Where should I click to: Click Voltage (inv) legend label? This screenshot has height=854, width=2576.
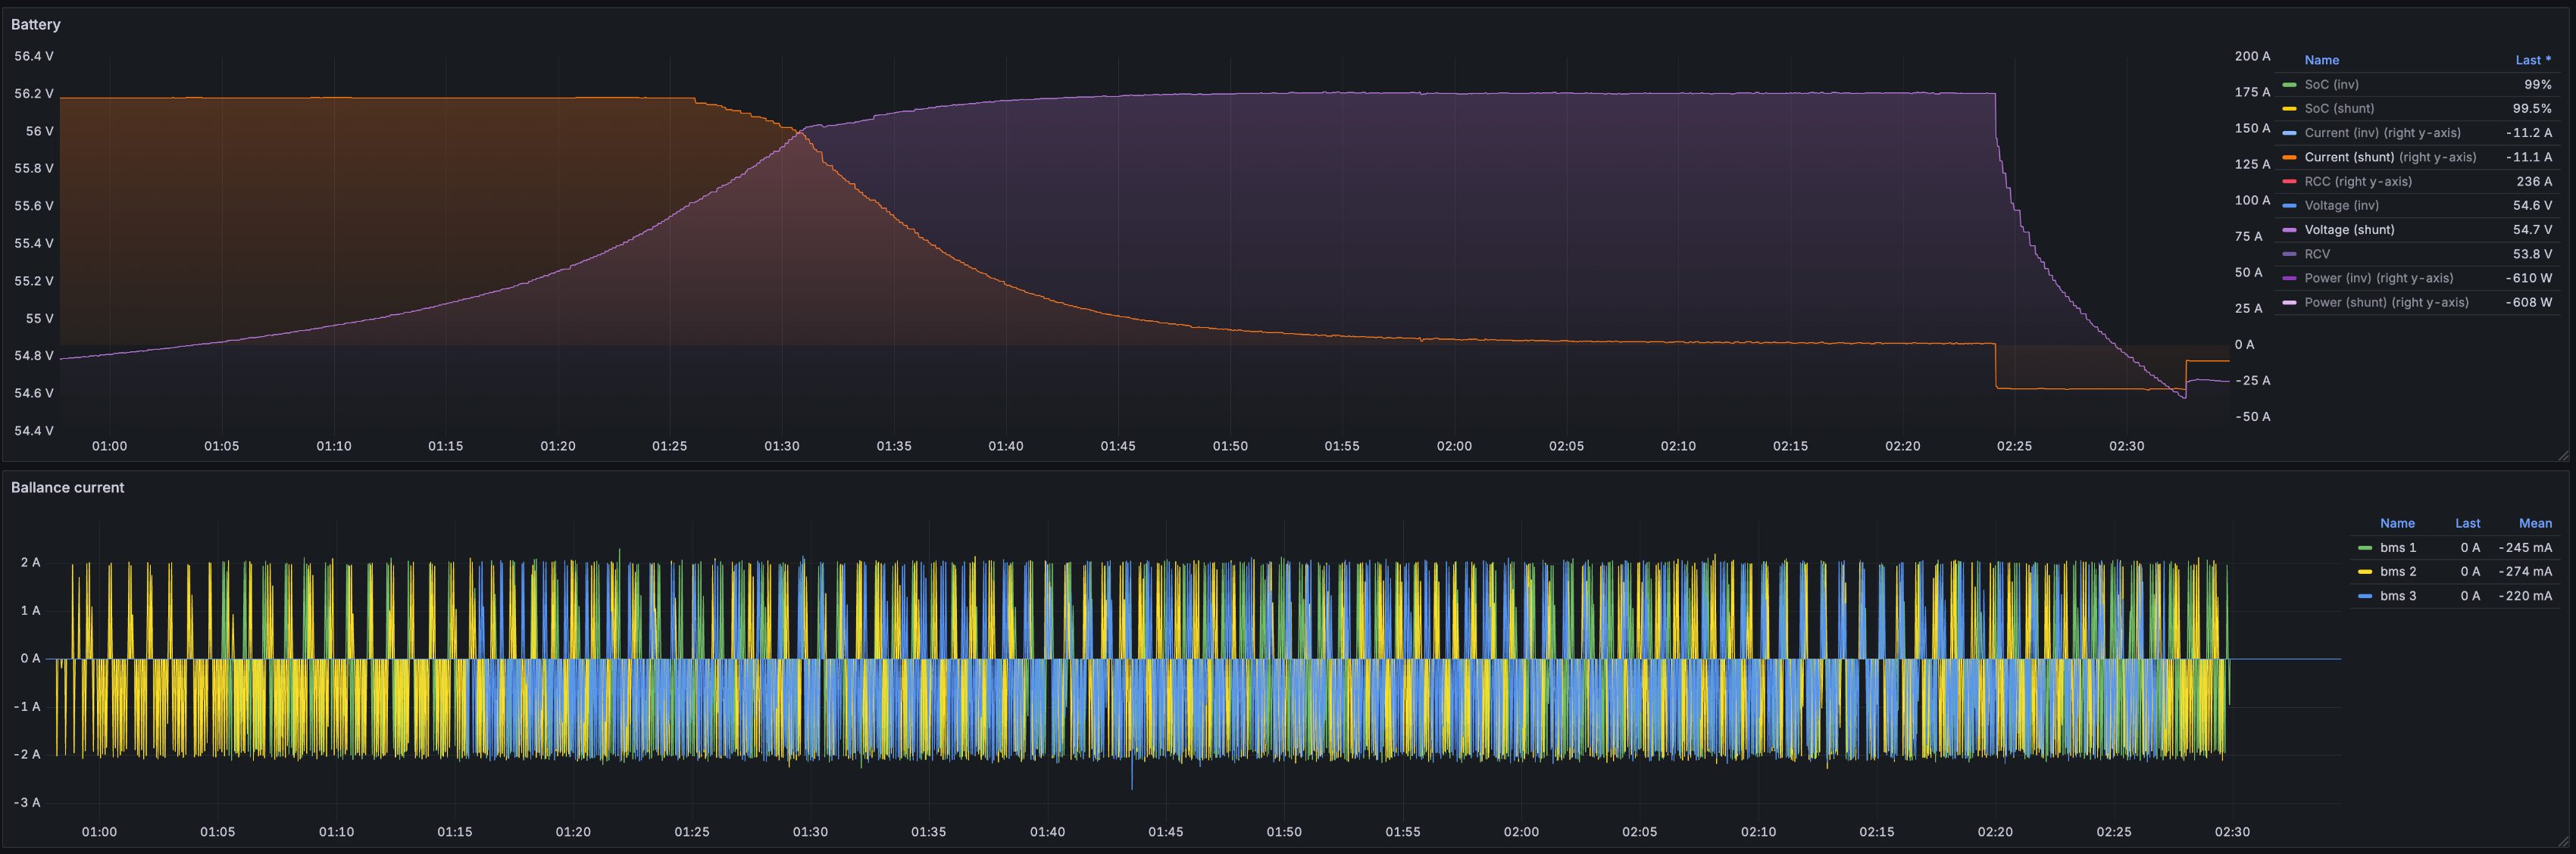tap(2341, 206)
